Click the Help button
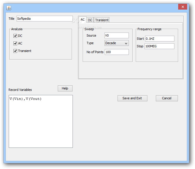Screen dimensions: 195x169 (x=65, y=88)
